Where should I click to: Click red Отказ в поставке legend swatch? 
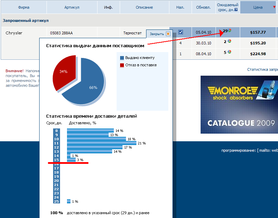pos(122,65)
